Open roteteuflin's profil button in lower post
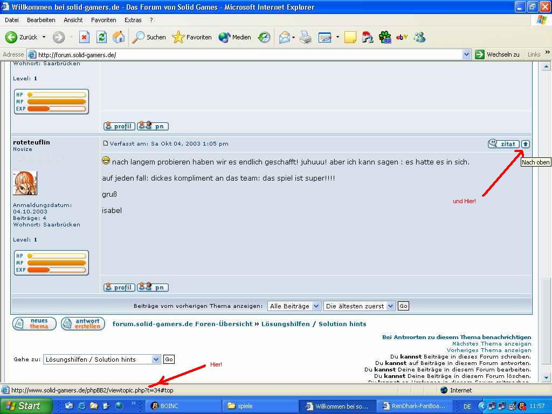The image size is (552, 414). (x=119, y=287)
